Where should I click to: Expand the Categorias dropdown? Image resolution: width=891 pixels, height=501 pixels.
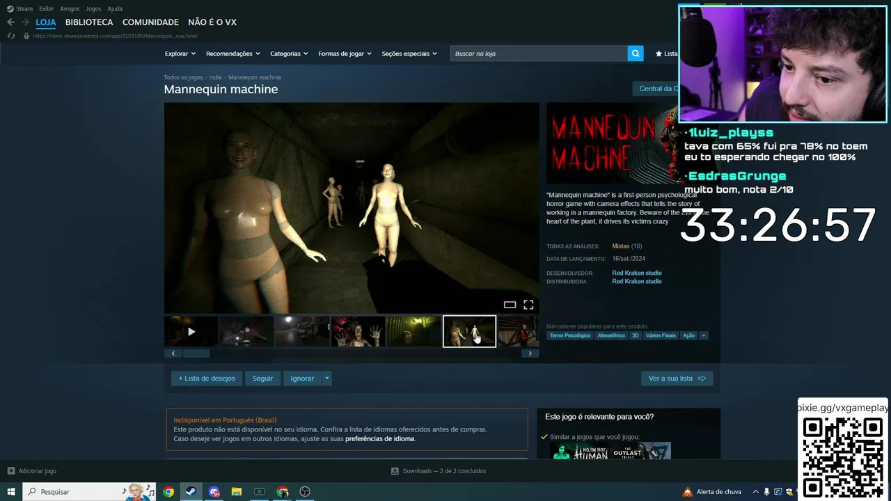289,54
